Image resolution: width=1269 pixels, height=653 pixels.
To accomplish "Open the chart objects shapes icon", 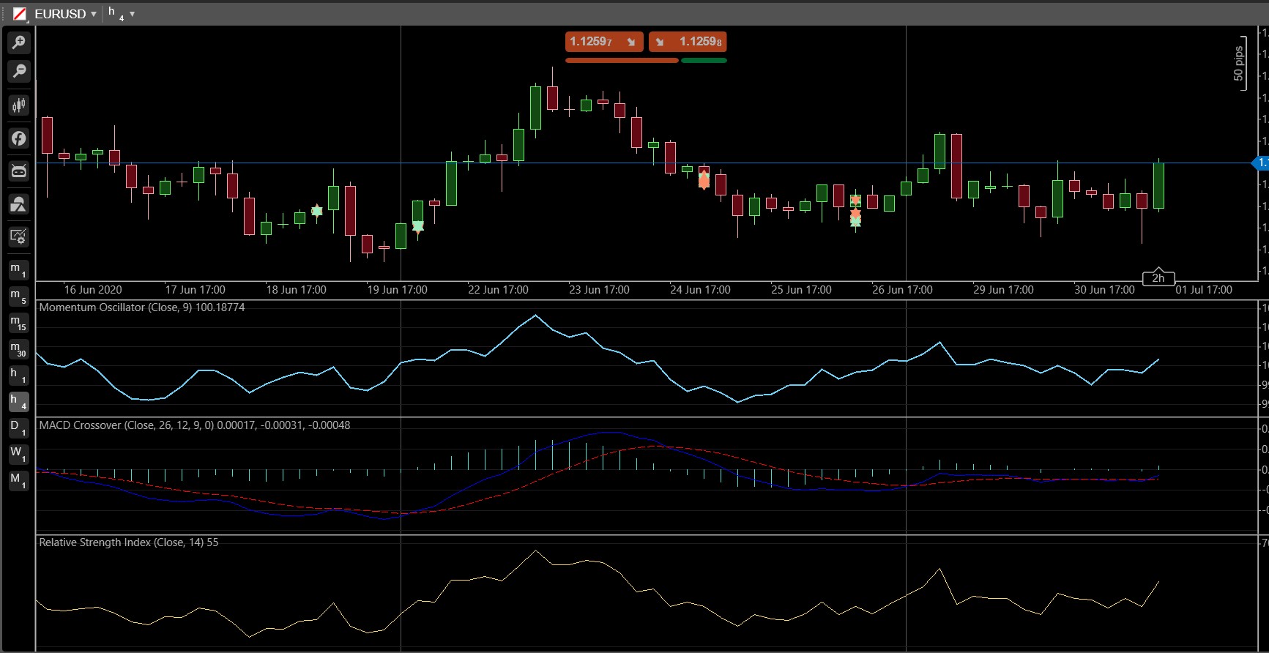I will (19, 204).
